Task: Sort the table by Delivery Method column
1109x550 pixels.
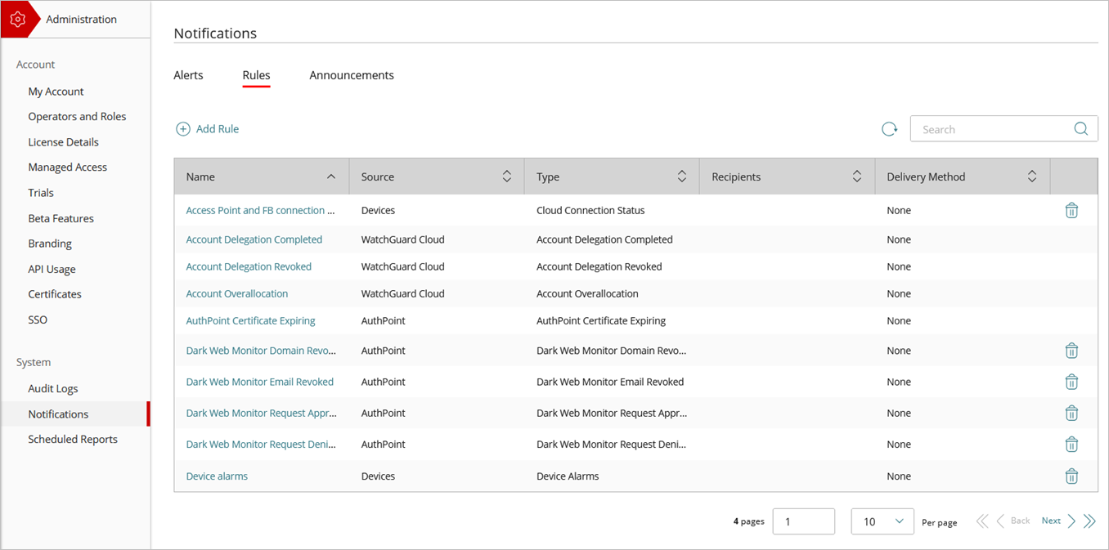Action: click(x=1031, y=176)
